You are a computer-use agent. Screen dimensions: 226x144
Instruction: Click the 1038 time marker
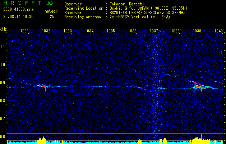pyautogui.click(x=176, y=31)
